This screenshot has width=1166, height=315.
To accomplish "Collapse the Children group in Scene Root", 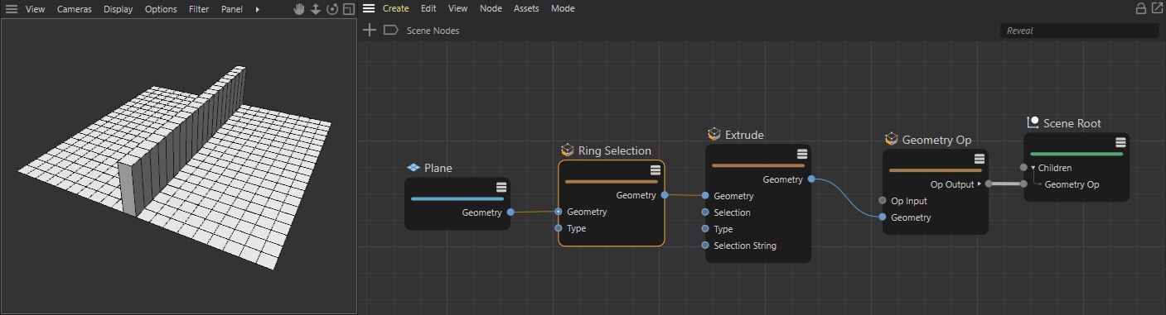I will click(x=1033, y=168).
